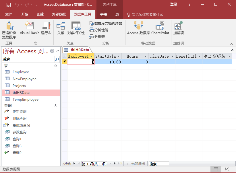Open the Relationships (关系) tool
The height and width of the screenshot is (173, 236).
(x=61, y=29)
